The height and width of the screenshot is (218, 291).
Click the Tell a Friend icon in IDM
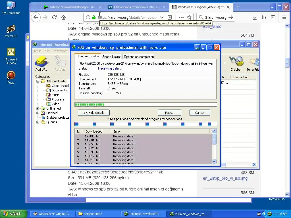(253, 64)
